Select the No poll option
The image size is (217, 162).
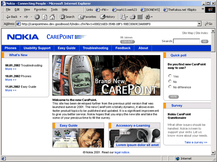[x=170, y=82]
